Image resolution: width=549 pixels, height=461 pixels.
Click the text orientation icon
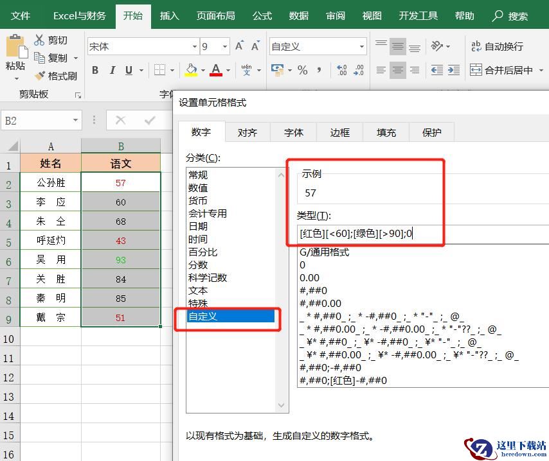437,46
